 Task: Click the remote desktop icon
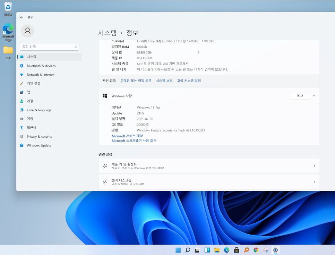tap(105, 182)
